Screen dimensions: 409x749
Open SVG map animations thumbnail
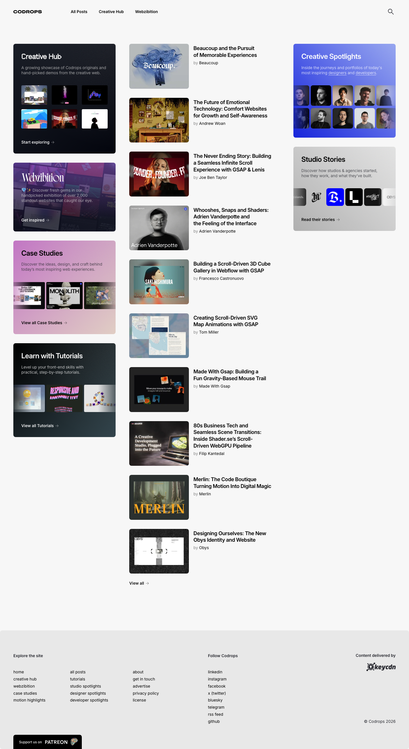tap(159, 336)
